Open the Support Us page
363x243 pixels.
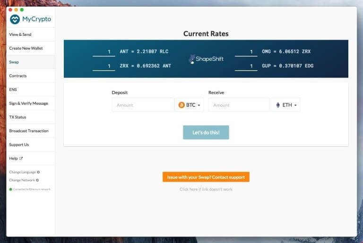(31, 144)
